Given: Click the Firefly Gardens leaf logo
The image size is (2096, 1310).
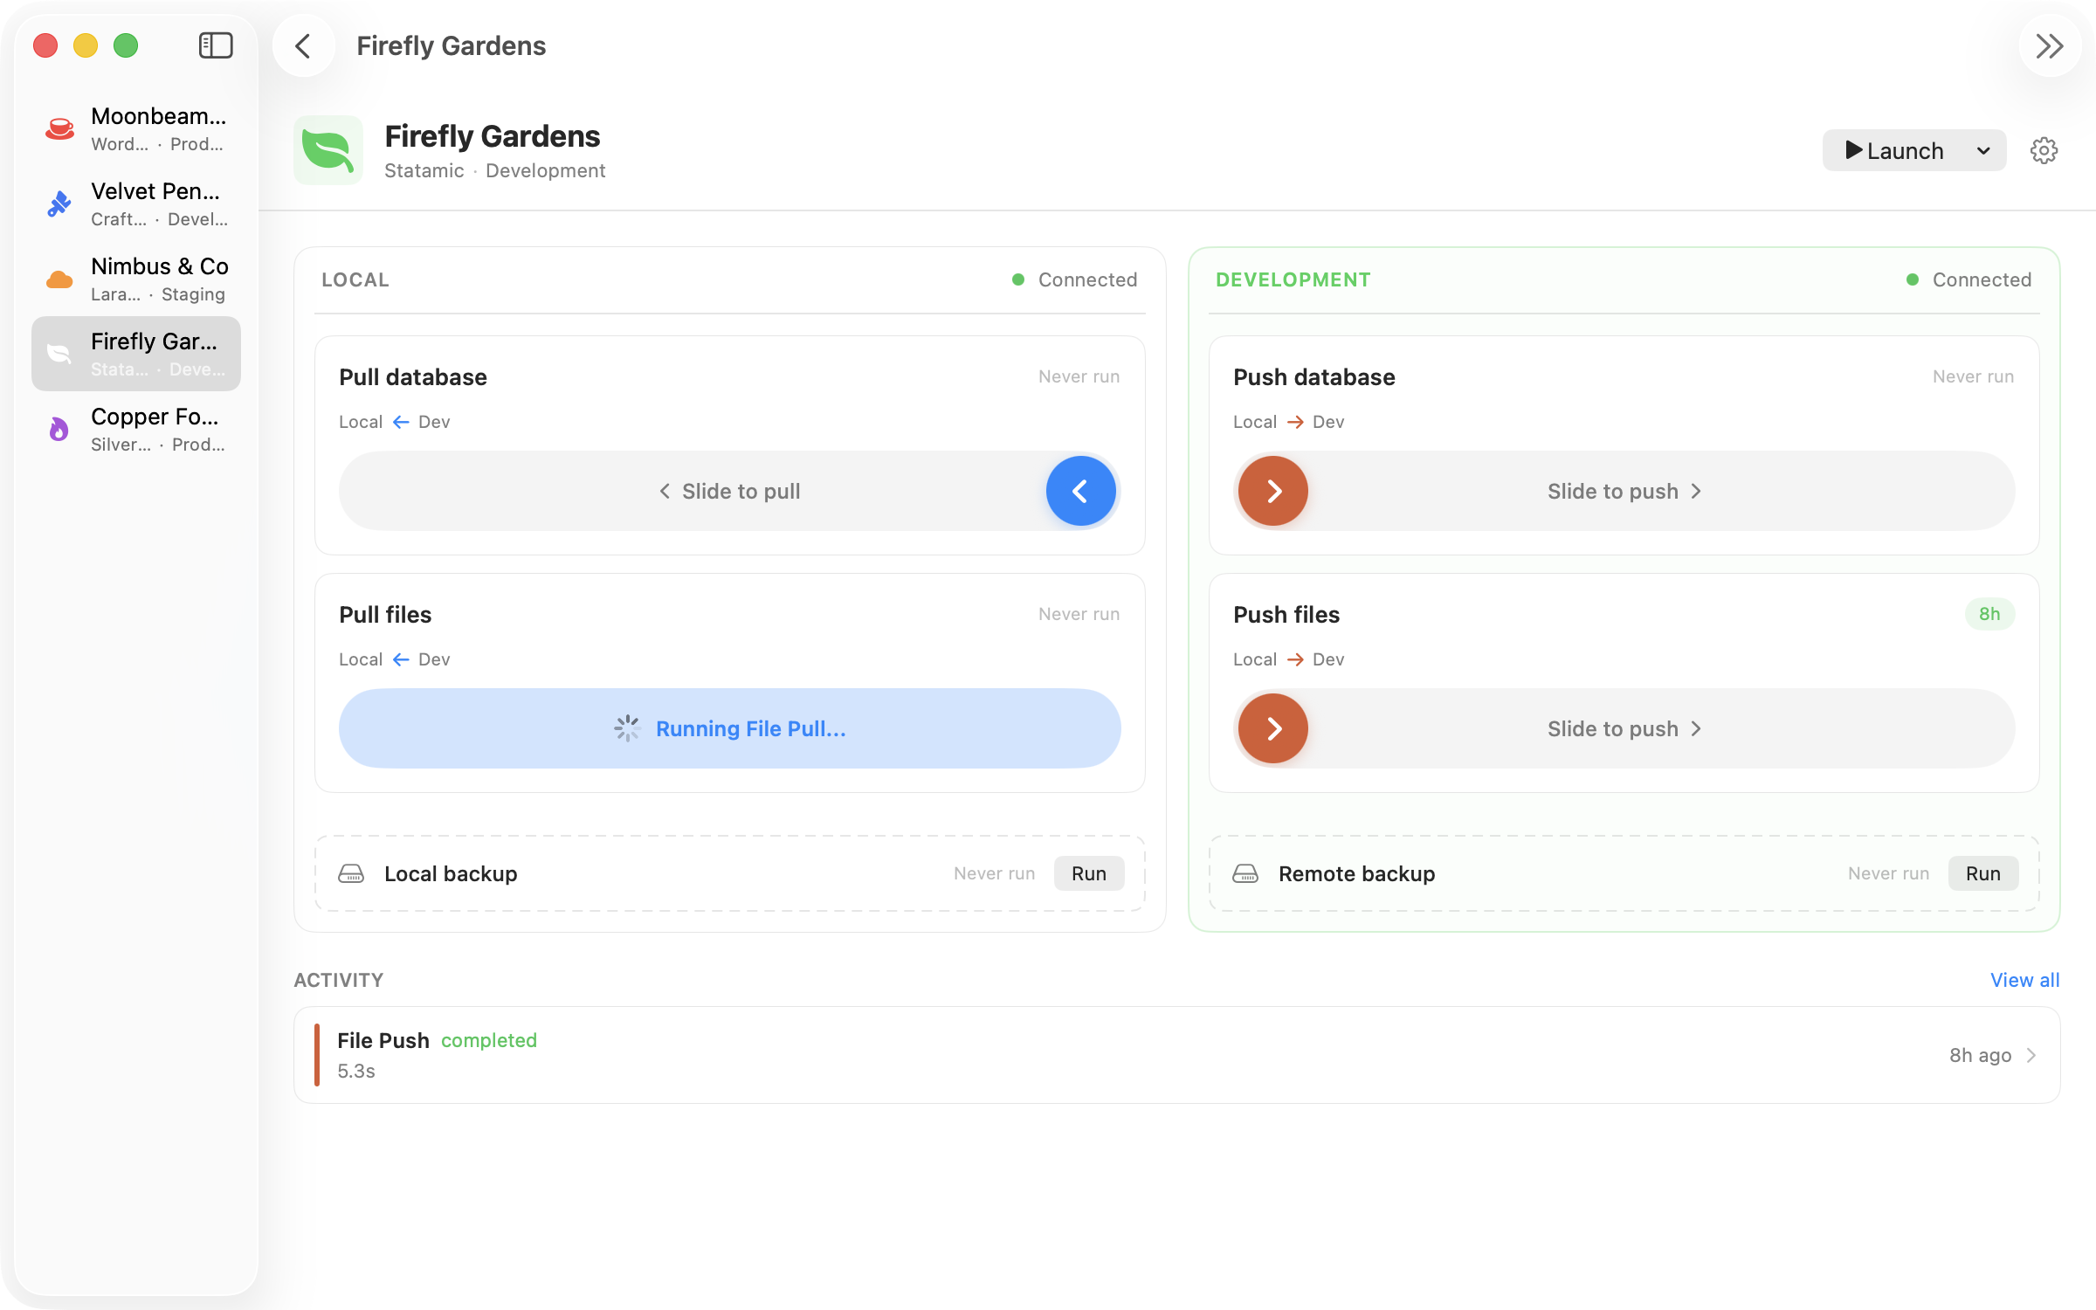Looking at the screenshot, I should coord(328,150).
